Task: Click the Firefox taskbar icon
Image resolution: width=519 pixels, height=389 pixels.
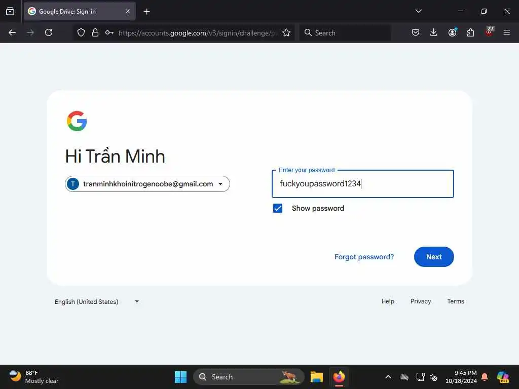Action: pyautogui.click(x=339, y=377)
